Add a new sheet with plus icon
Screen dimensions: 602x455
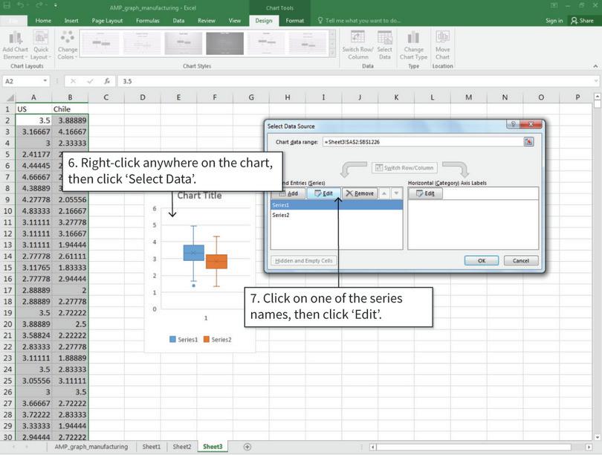(x=247, y=447)
